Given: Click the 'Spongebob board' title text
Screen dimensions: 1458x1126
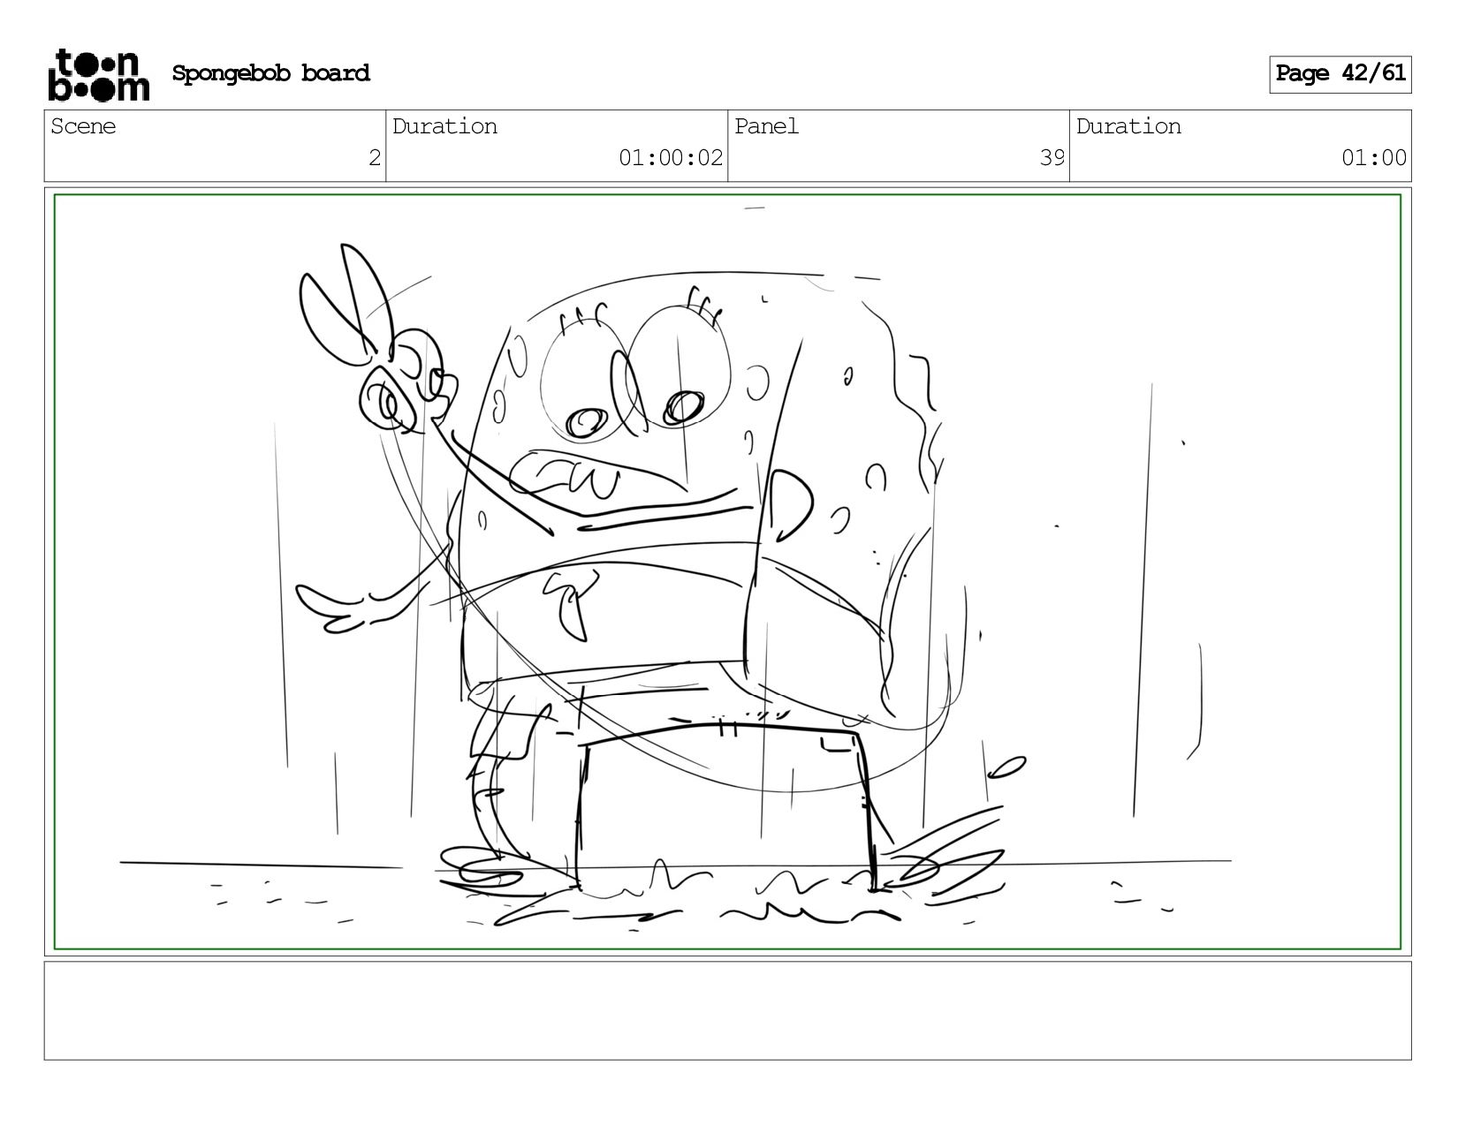Looking at the screenshot, I should pos(270,73).
